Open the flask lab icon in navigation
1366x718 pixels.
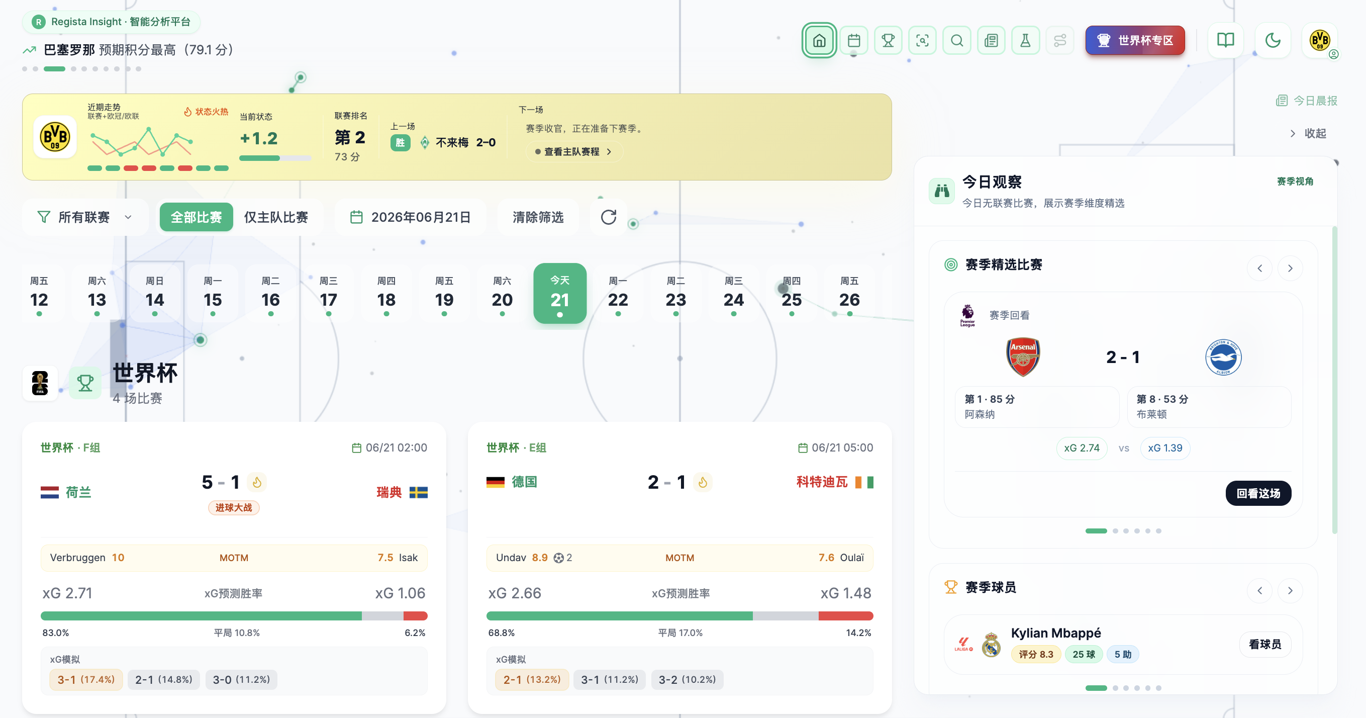pyautogui.click(x=1025, y=40)
